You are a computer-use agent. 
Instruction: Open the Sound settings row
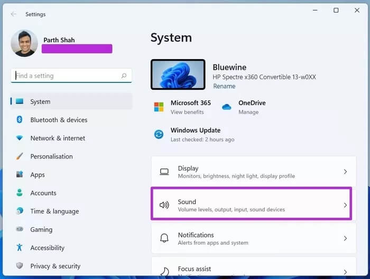point(254,205)
